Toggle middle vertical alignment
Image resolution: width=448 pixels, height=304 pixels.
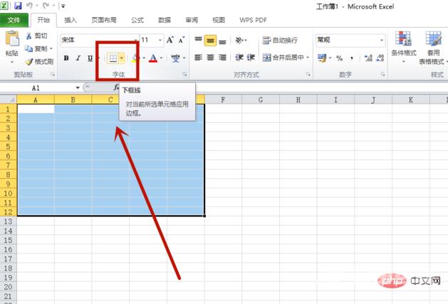coord(210,40)
